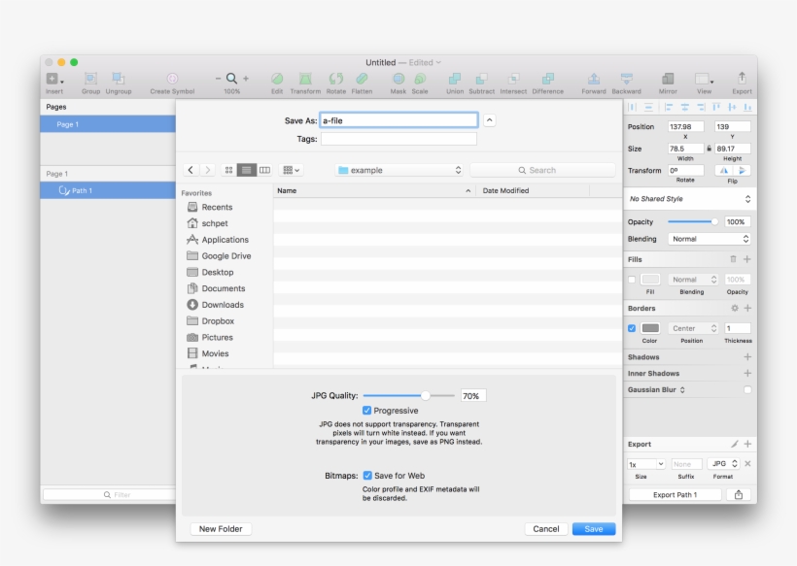Click the Save As filename field

pos(398,120)
